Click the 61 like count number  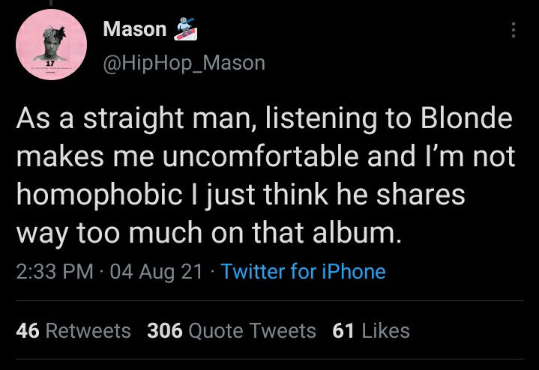click(343, 330)
